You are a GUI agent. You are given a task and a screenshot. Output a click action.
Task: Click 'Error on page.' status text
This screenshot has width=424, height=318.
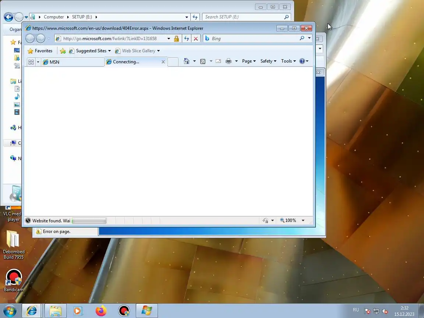[57, 232]
